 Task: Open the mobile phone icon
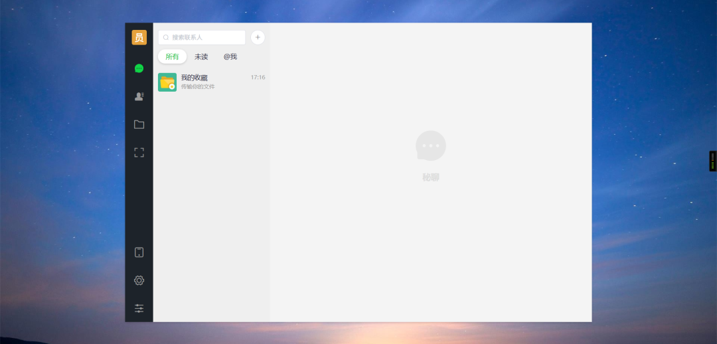pos(139,252)
